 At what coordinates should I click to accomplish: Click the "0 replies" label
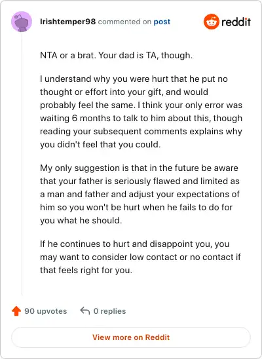(109, 311)
